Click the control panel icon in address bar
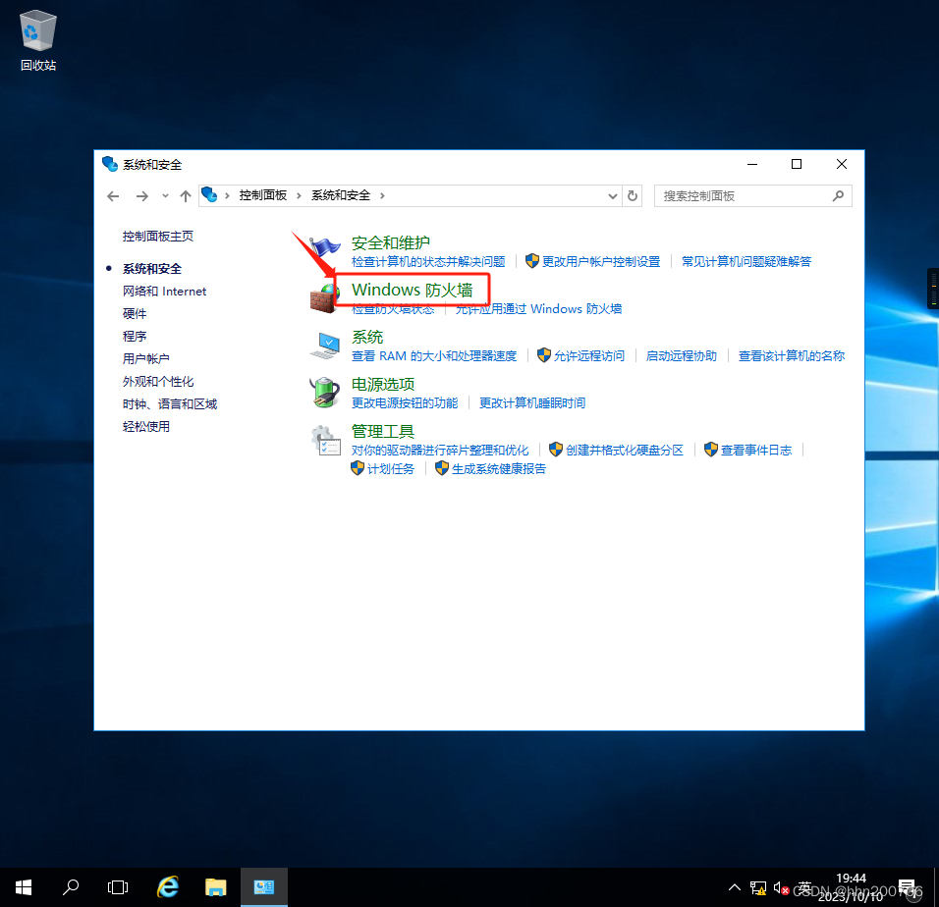Image resolution: width=939 pixels, height=907 pixels. coord(209,195)
